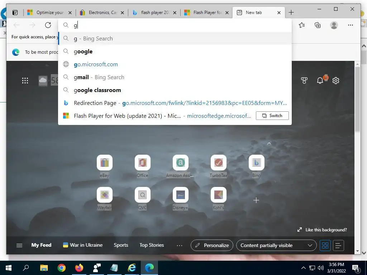Switch to the Electronics, Cars tab
Image resolution: width=367 pixels, height=275 pixels.
(x=102, y=13)
